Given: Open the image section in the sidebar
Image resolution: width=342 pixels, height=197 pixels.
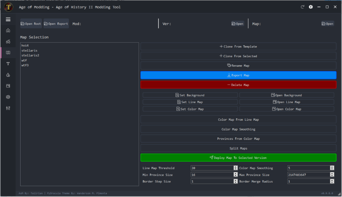Looking at the screenshot, I should 8,86.
